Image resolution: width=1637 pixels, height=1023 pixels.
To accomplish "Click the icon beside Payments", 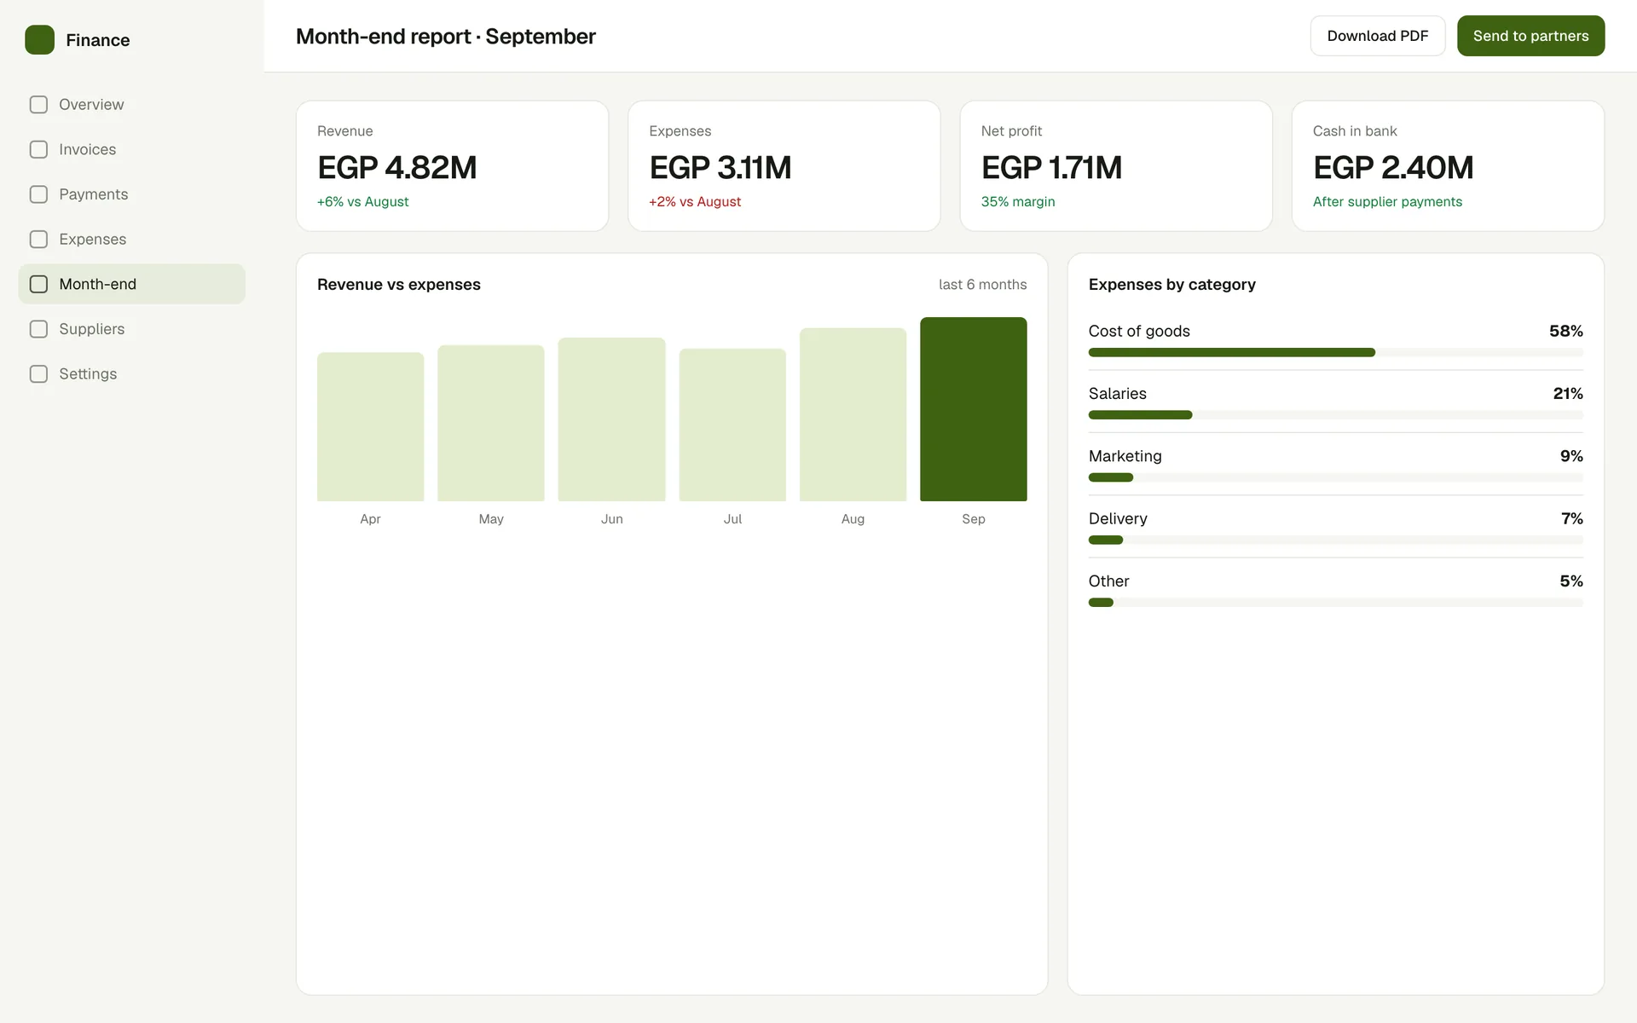I will click(38, 194).
